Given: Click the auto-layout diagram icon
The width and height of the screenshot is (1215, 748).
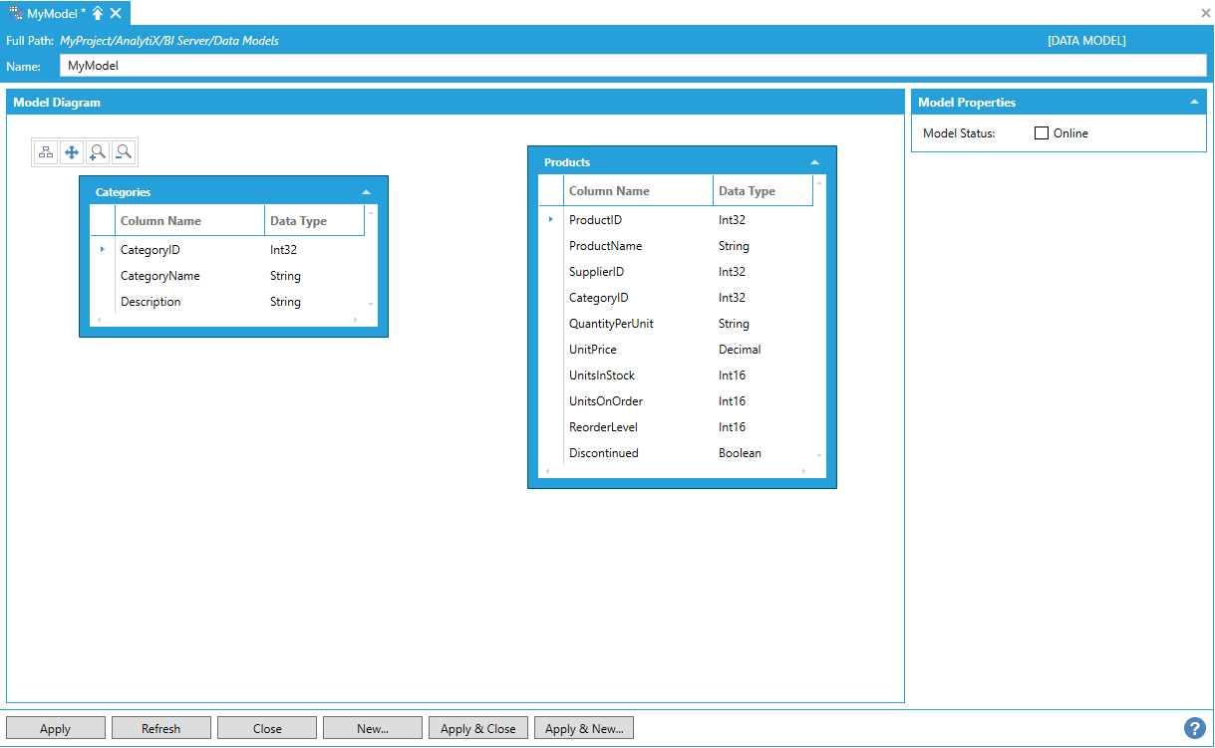Looking at the screenshot, I should click(x=46, y=152).
